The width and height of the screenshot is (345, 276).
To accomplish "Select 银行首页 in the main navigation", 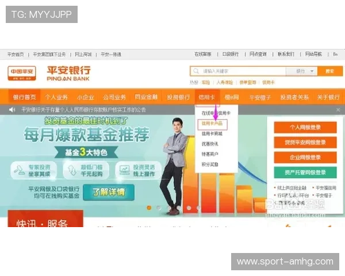I will click(24, 97).
